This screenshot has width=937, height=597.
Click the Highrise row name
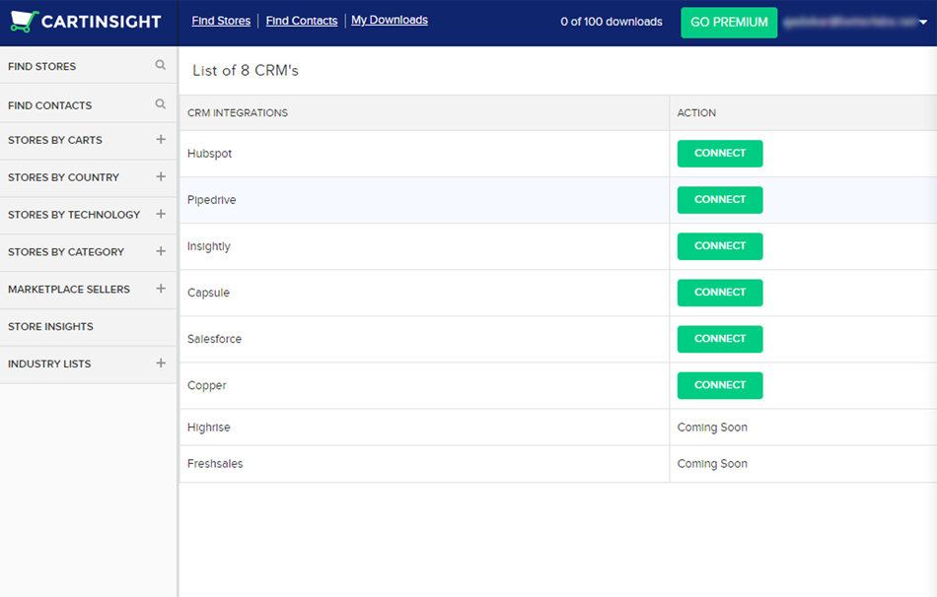208,428
